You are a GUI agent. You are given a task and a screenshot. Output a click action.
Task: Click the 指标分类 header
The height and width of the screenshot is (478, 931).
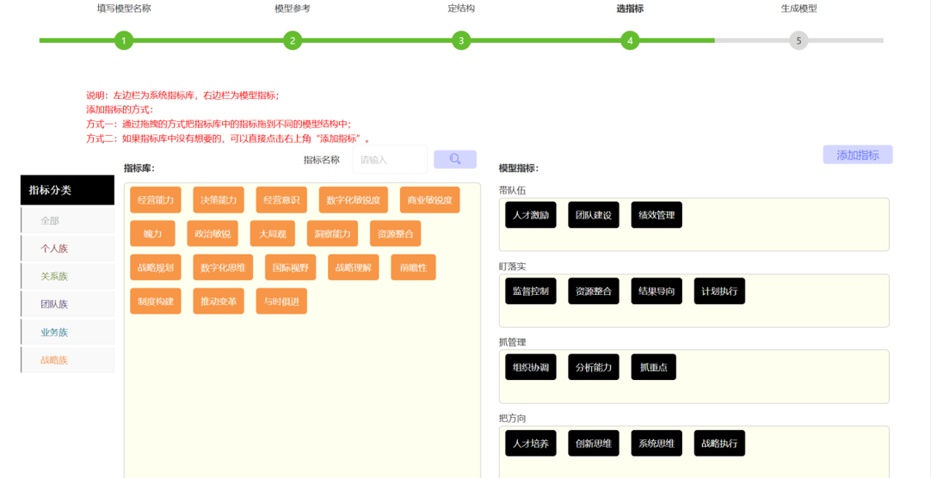click(68, 190)
